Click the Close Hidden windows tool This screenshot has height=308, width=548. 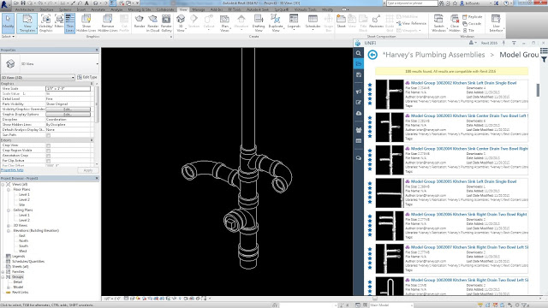pos(455,23)
